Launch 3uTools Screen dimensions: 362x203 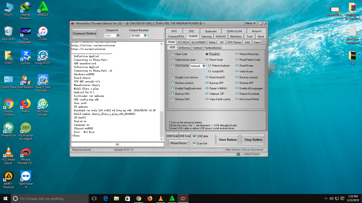25,56
